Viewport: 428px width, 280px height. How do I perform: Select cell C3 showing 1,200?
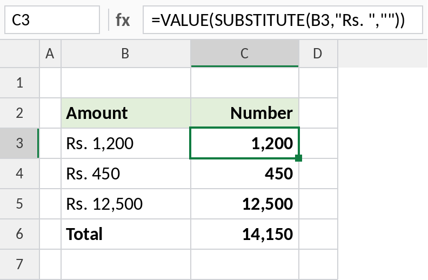pyautogui.click(x=245, y=143)
